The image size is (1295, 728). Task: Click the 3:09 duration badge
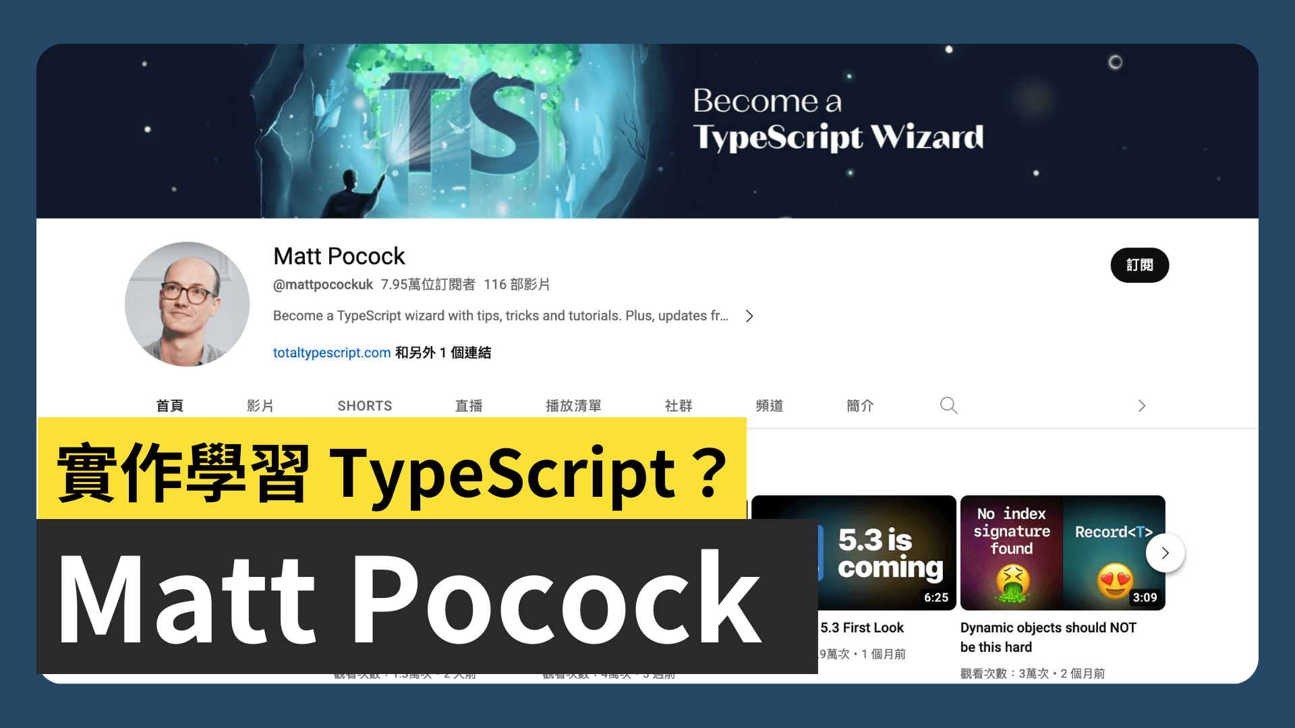click(x=1145, y=597)
